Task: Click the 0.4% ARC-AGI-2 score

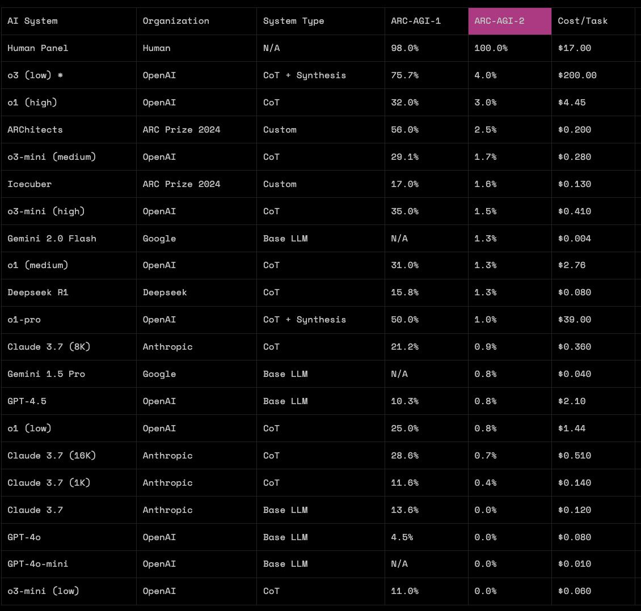Action: click(x=485, y=483)
